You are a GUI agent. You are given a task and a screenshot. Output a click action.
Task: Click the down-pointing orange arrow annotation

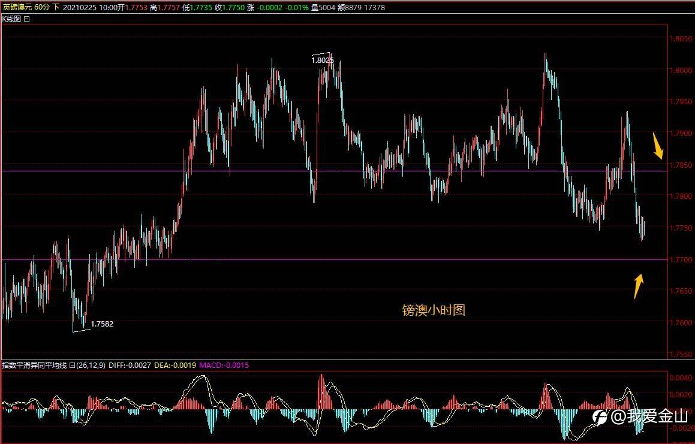658,146
